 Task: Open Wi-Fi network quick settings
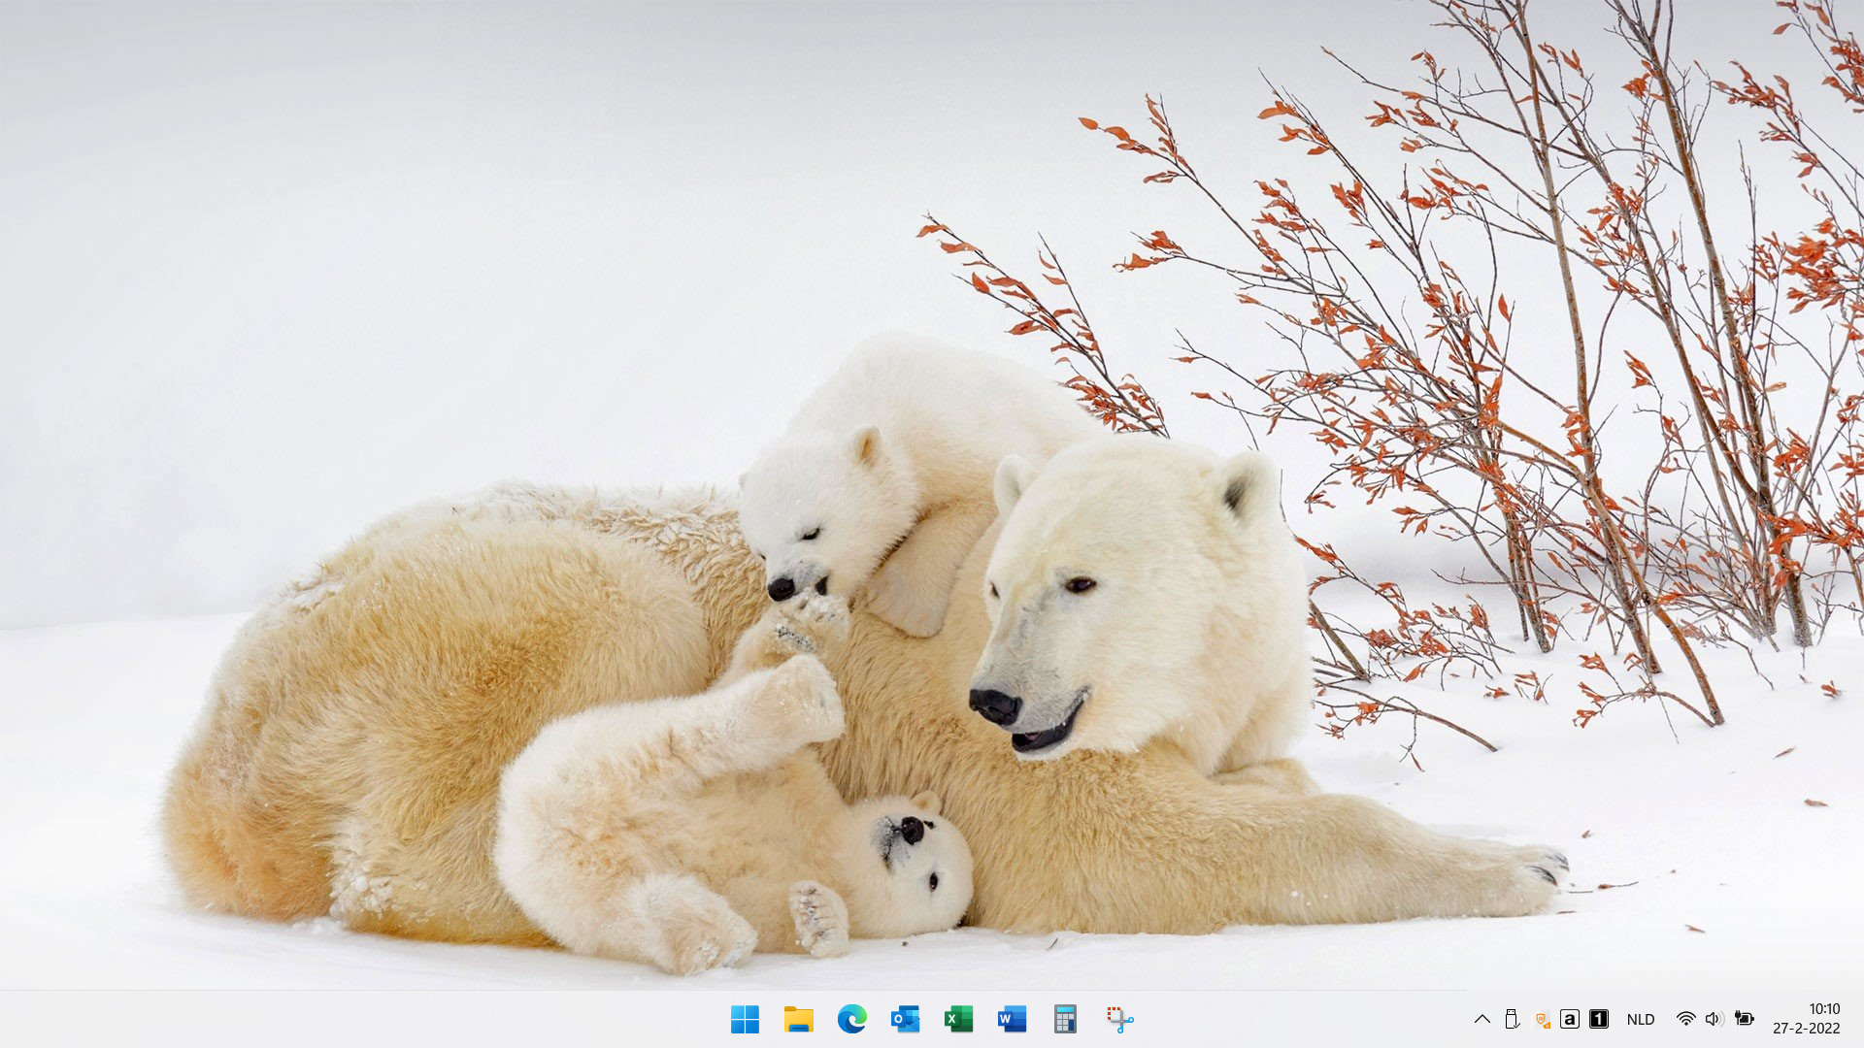1685,1019
